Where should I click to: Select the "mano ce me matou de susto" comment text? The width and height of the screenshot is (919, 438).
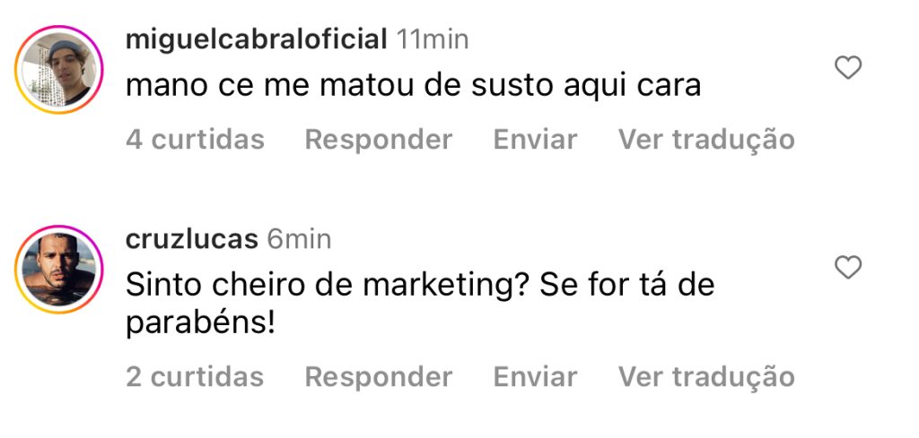coord(413,86)
